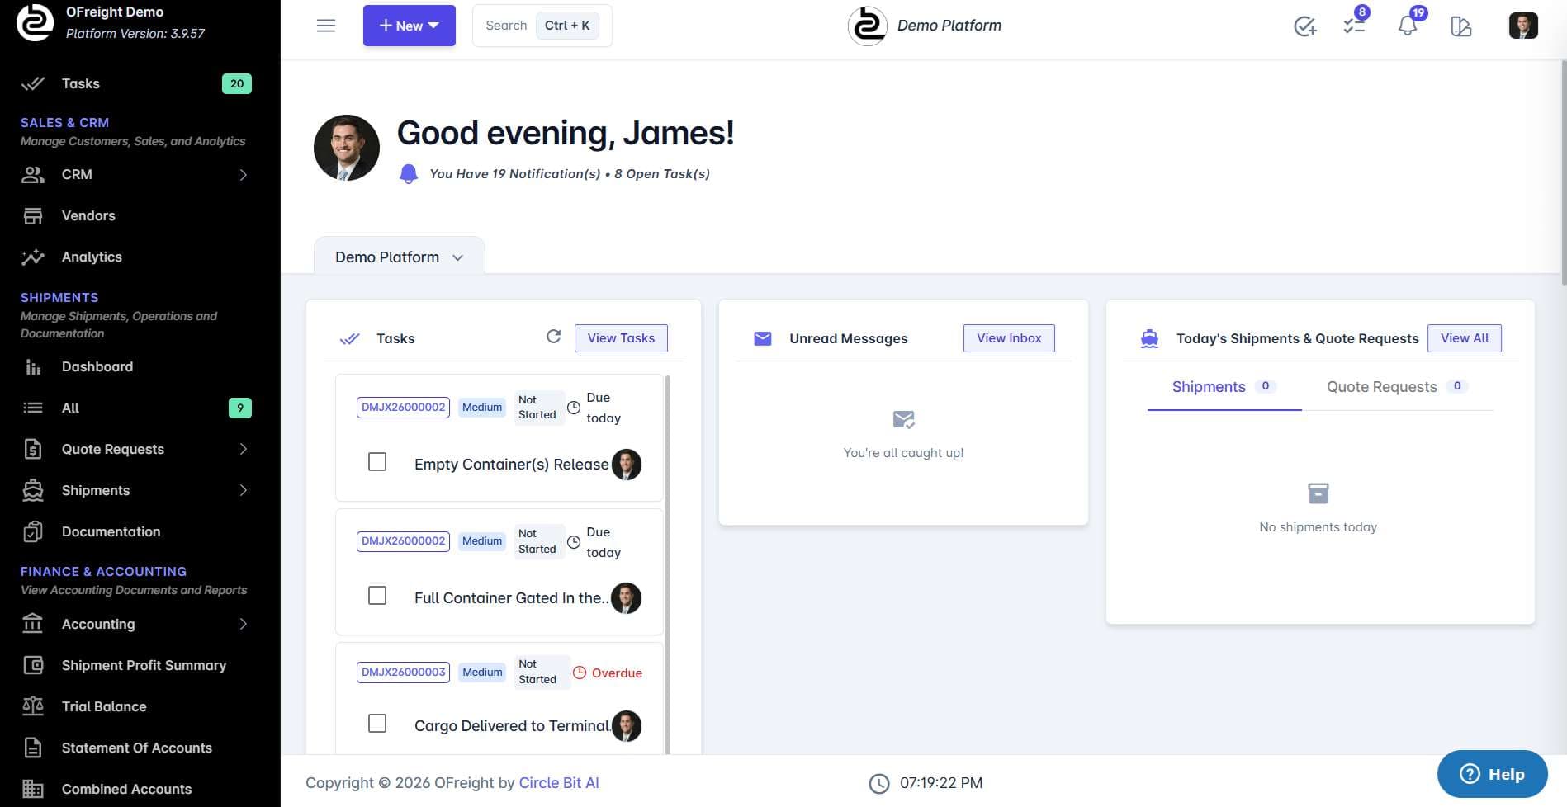Click the search field with Ctrl+K shortcut
Image resolution: width=1567 pixels, height=807 pixels.
tap(542, 25)
